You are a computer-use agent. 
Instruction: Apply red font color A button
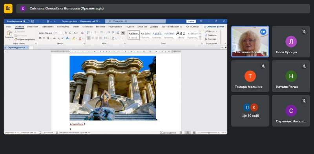pyautogui.click(x=80, y=38)
